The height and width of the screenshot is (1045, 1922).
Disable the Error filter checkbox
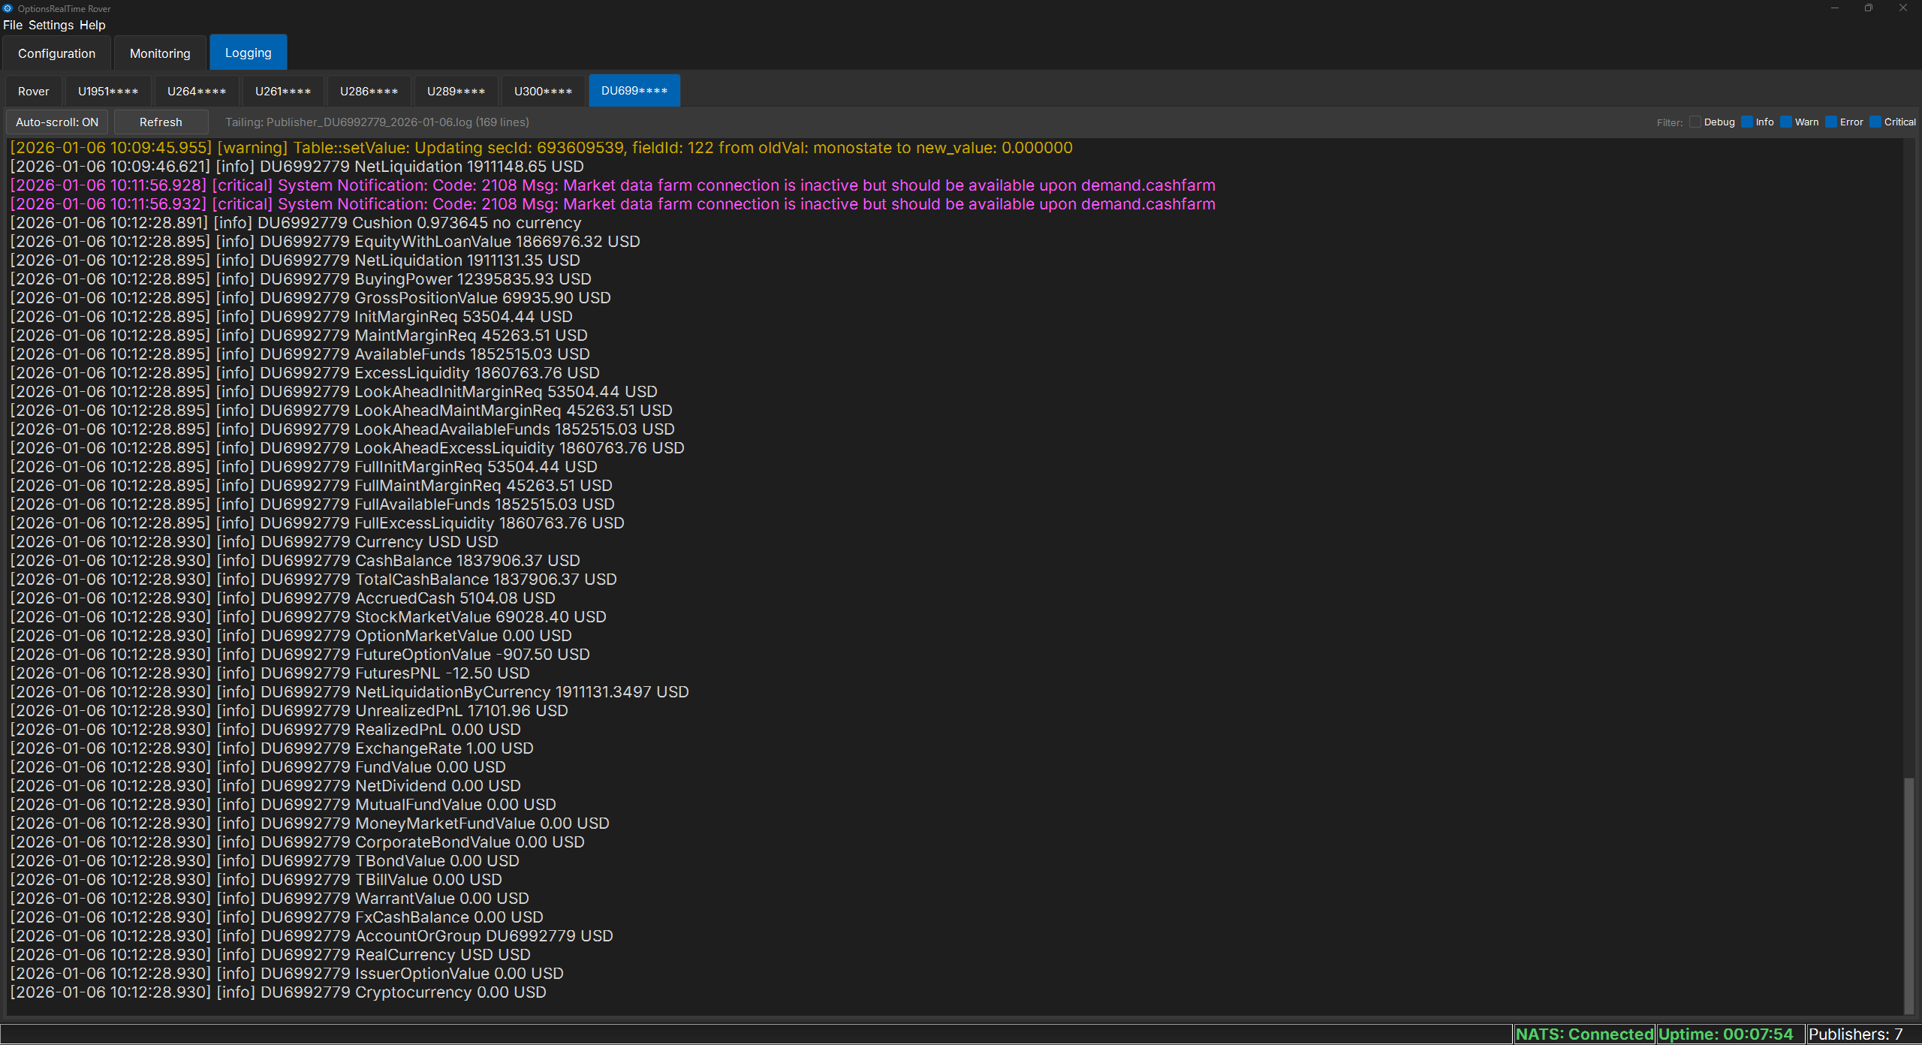point(1831,122)
